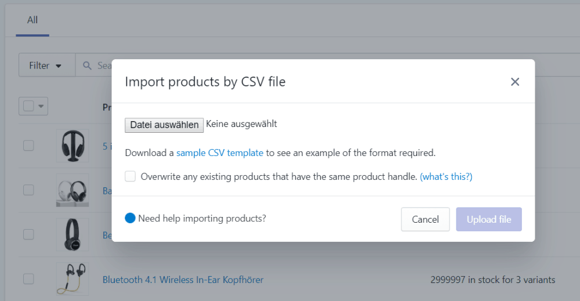Click the Upload file button
The height and width of the screenshot is (301, 580).
(489, 219)
